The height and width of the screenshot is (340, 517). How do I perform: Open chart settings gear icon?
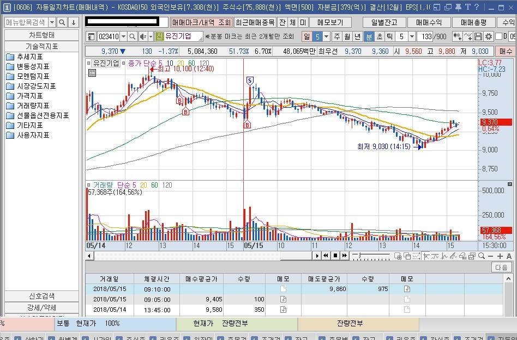pos(488,36)
